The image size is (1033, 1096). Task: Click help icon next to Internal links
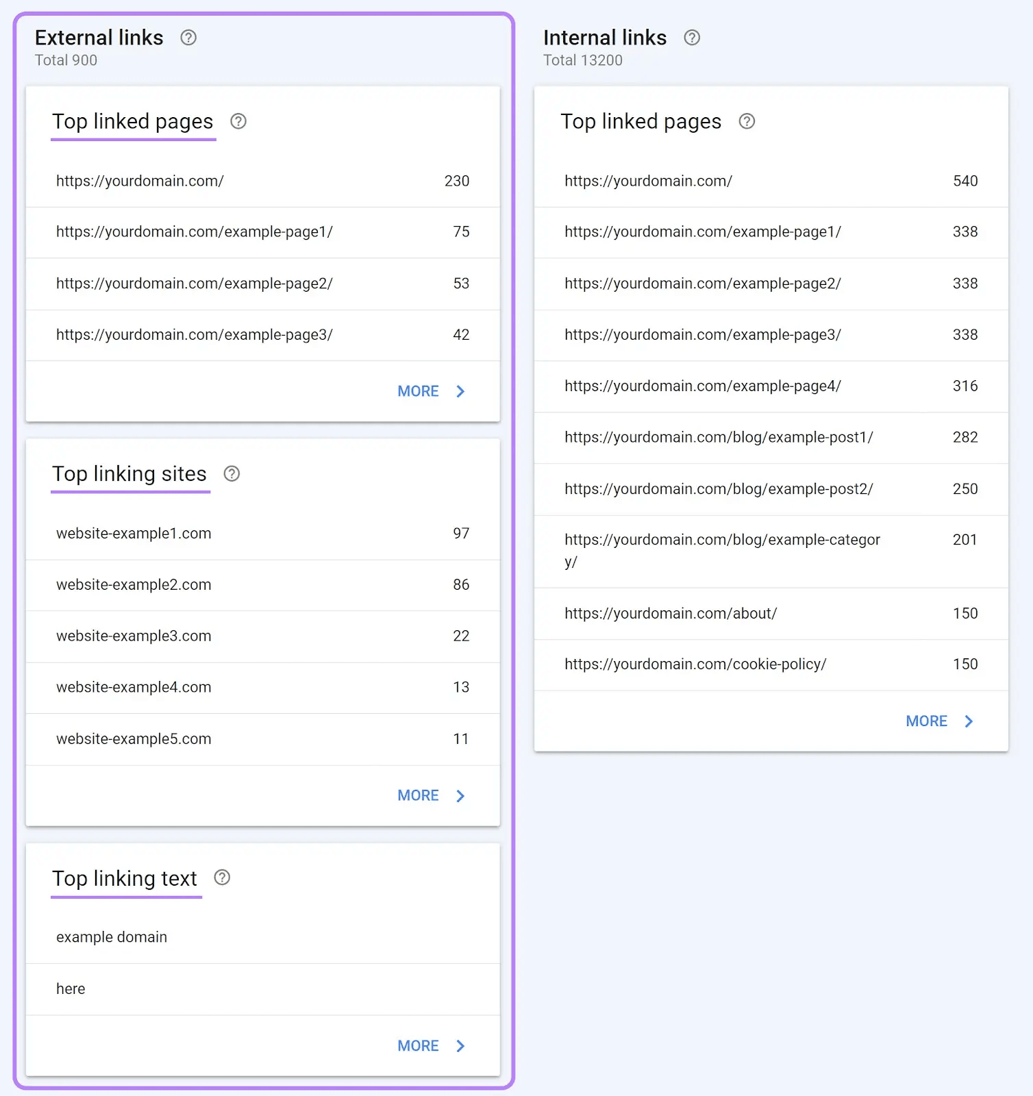coord(692,38)
